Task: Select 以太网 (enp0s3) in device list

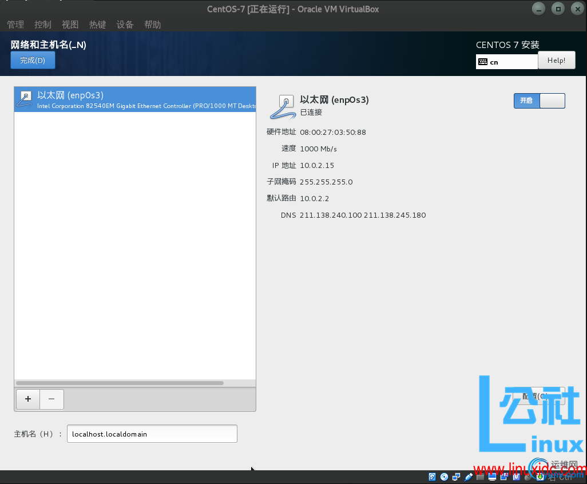Action: coord(135,99)
